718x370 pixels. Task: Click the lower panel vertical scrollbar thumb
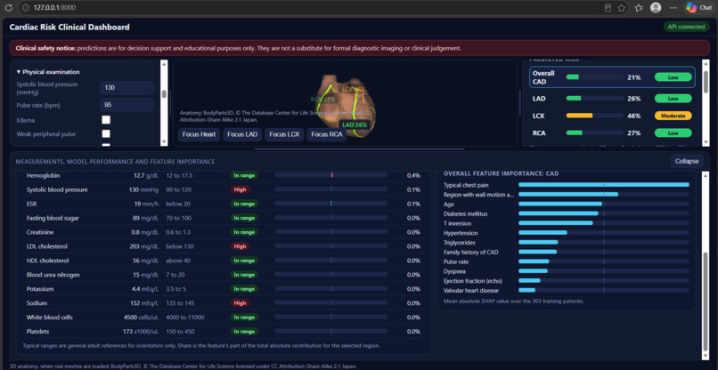point(706,302)
